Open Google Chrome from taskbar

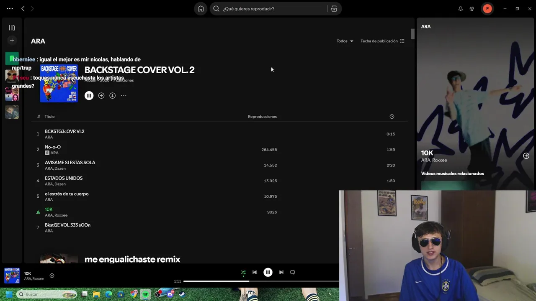(133, 294)
